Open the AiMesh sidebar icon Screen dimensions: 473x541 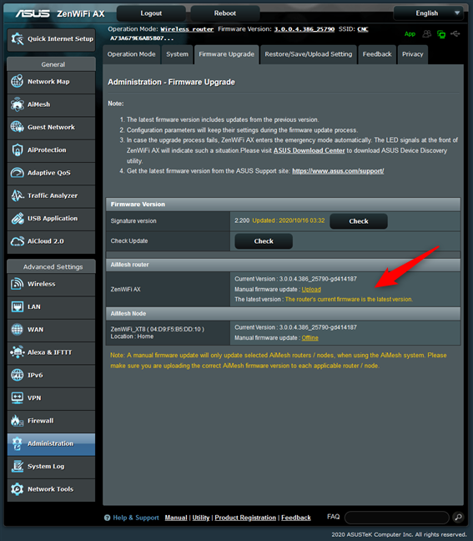pos(18,104)
